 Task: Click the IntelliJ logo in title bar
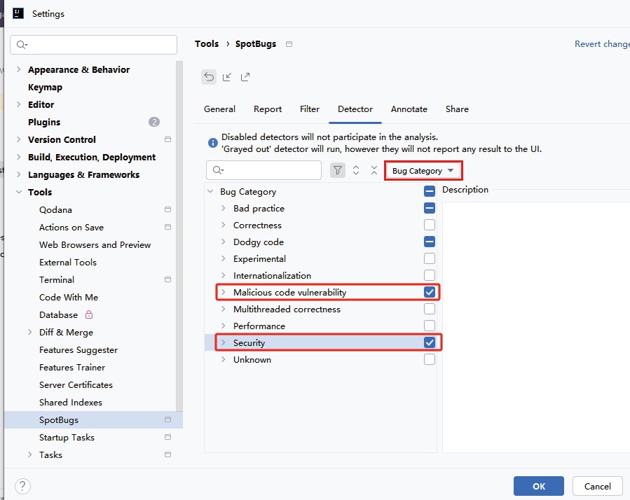click(18, 13)
